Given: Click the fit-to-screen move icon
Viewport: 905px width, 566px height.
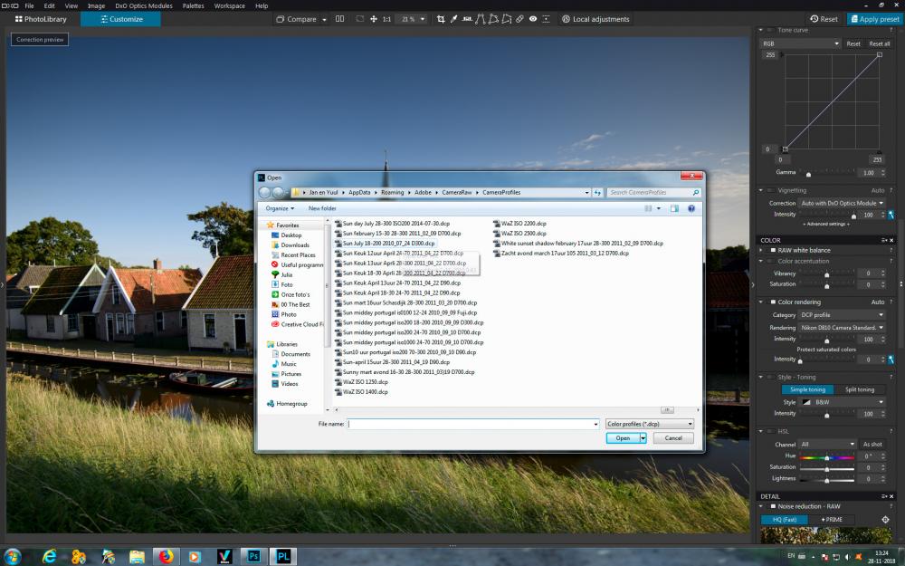Looking at the screenshot, I should pos(374,19).
